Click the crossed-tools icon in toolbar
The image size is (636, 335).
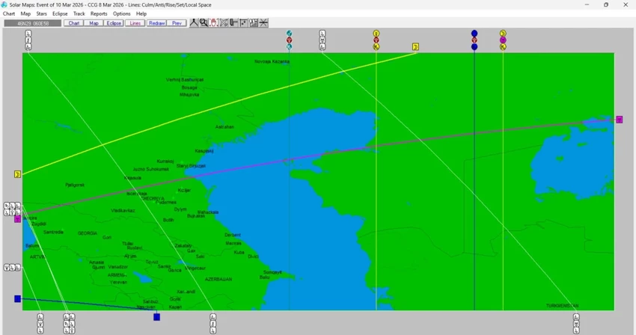click(224, 22)
